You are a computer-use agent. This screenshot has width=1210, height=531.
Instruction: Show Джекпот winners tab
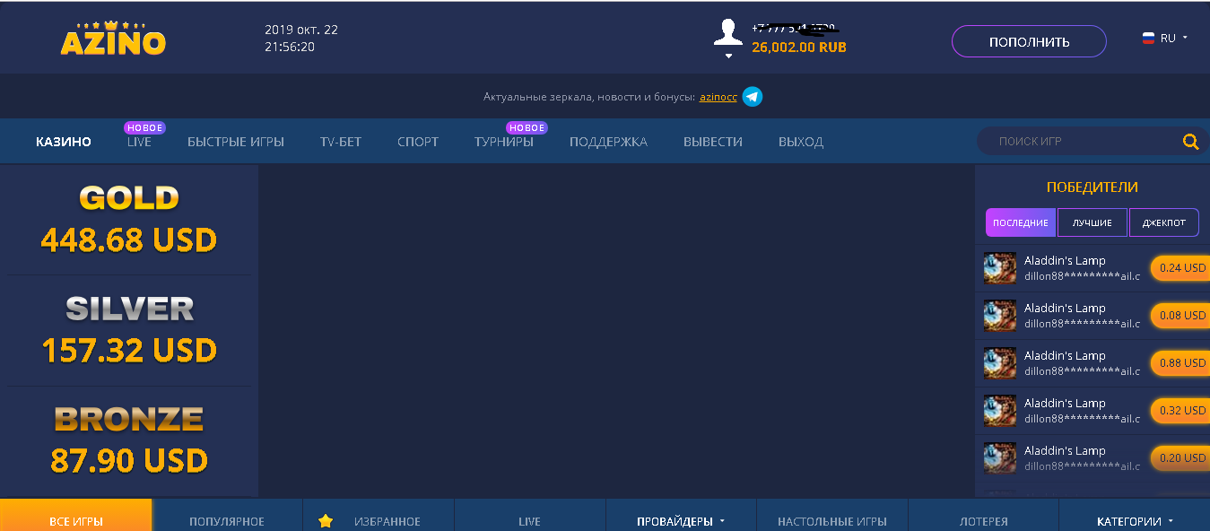1164,222
